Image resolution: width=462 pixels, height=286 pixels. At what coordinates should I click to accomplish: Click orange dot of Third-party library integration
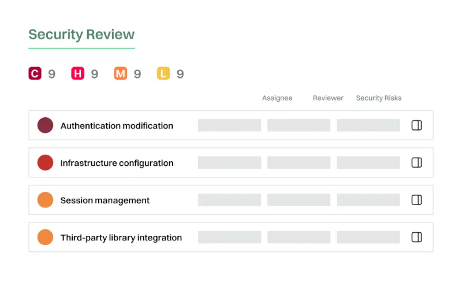pos(46,237)
